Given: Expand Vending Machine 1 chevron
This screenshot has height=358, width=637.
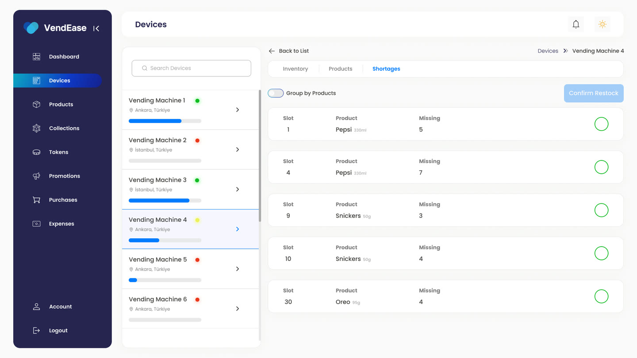Looking at the screenshot, I should point(238,110).
